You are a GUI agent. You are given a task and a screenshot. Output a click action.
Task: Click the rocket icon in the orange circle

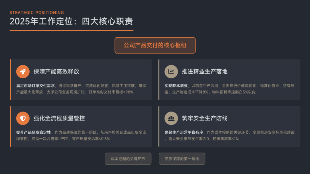coord(23,72)
